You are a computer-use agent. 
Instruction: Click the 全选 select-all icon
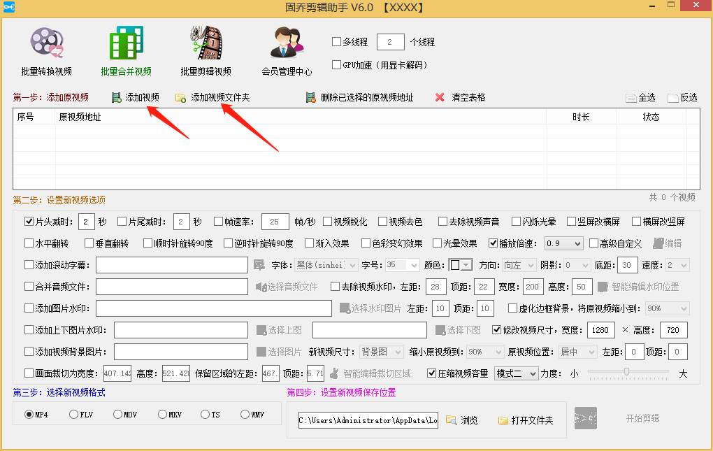pos(631,98)
